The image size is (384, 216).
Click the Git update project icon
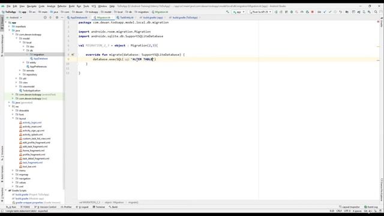click(x=325, y=12)
